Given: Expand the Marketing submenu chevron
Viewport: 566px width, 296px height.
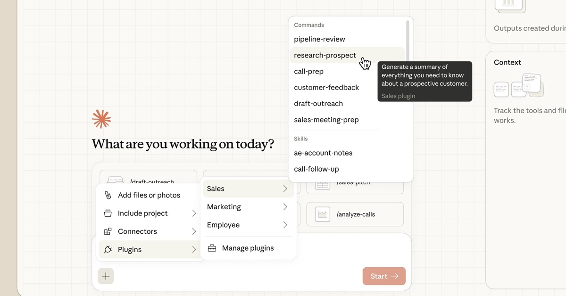Looking at the screenshot, I should pos(285,207).
